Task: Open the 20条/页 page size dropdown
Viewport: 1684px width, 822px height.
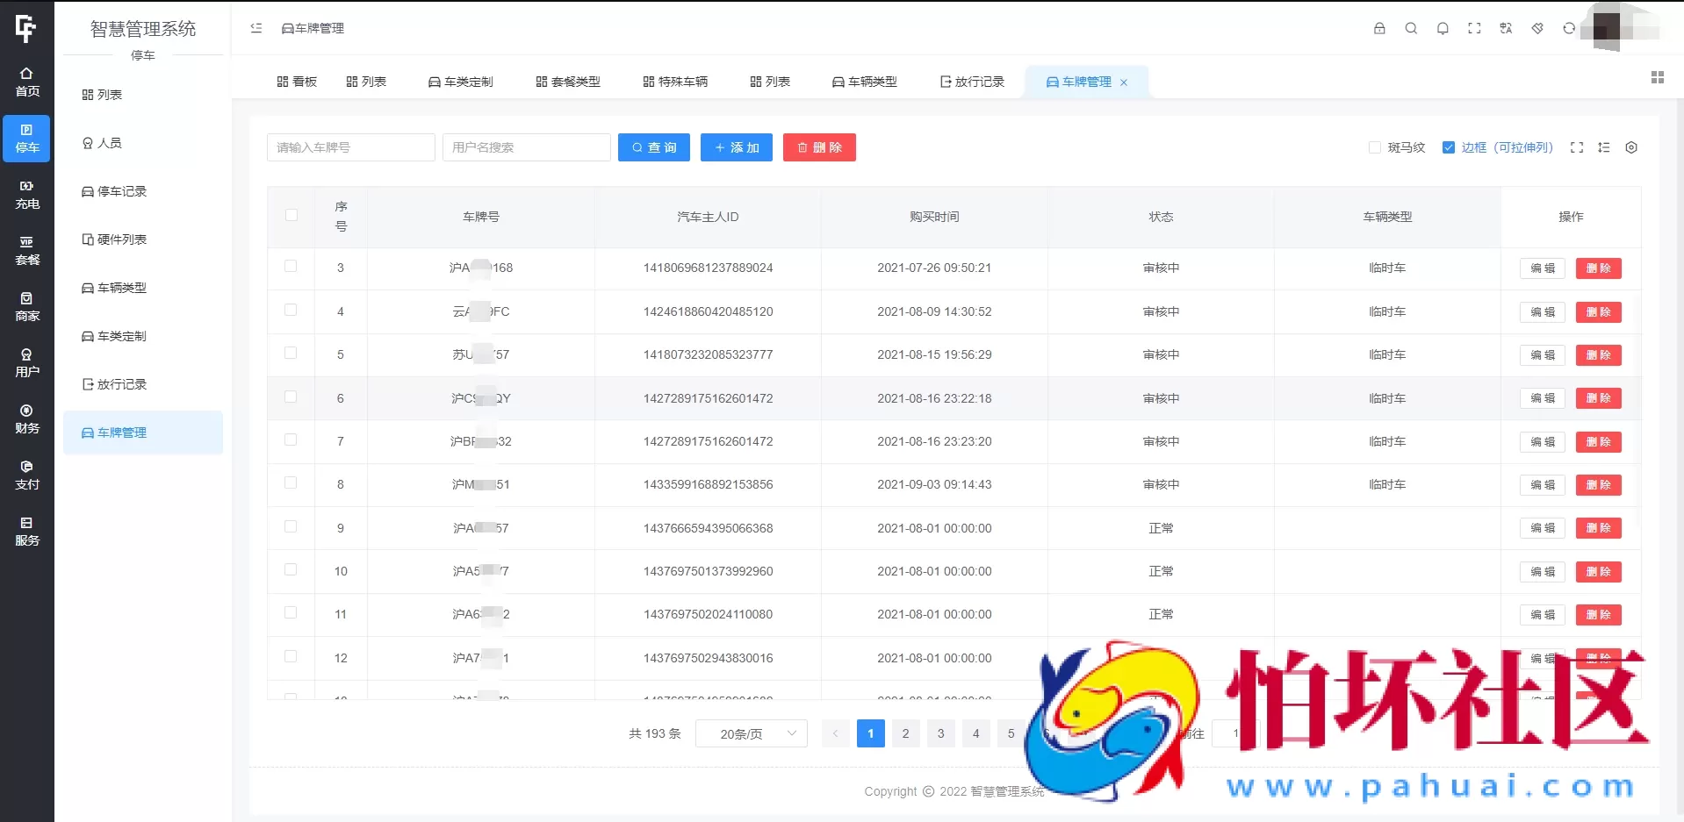Action: click(751, 733)
